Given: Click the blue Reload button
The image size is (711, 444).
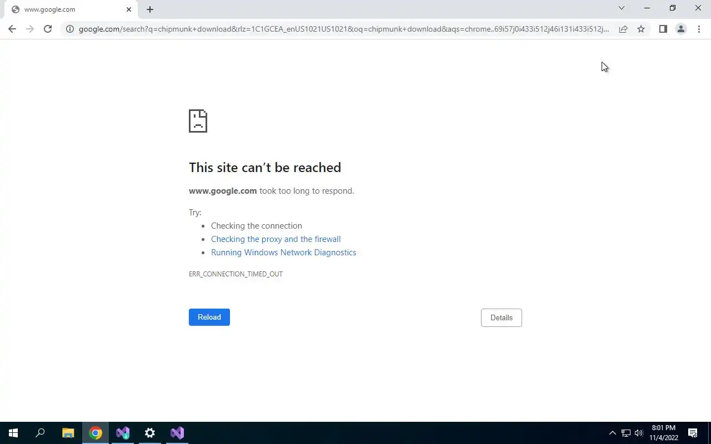Looking at the screenshot, I should (x=209, y=317).
